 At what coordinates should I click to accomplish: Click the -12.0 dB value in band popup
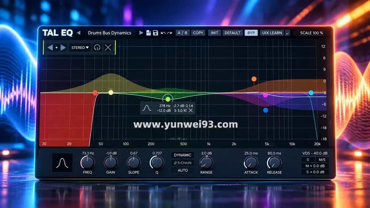164,110
